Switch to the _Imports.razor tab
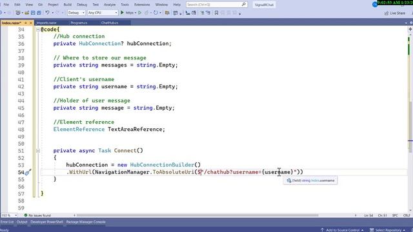413x232 pixels. tap(46, 23)
